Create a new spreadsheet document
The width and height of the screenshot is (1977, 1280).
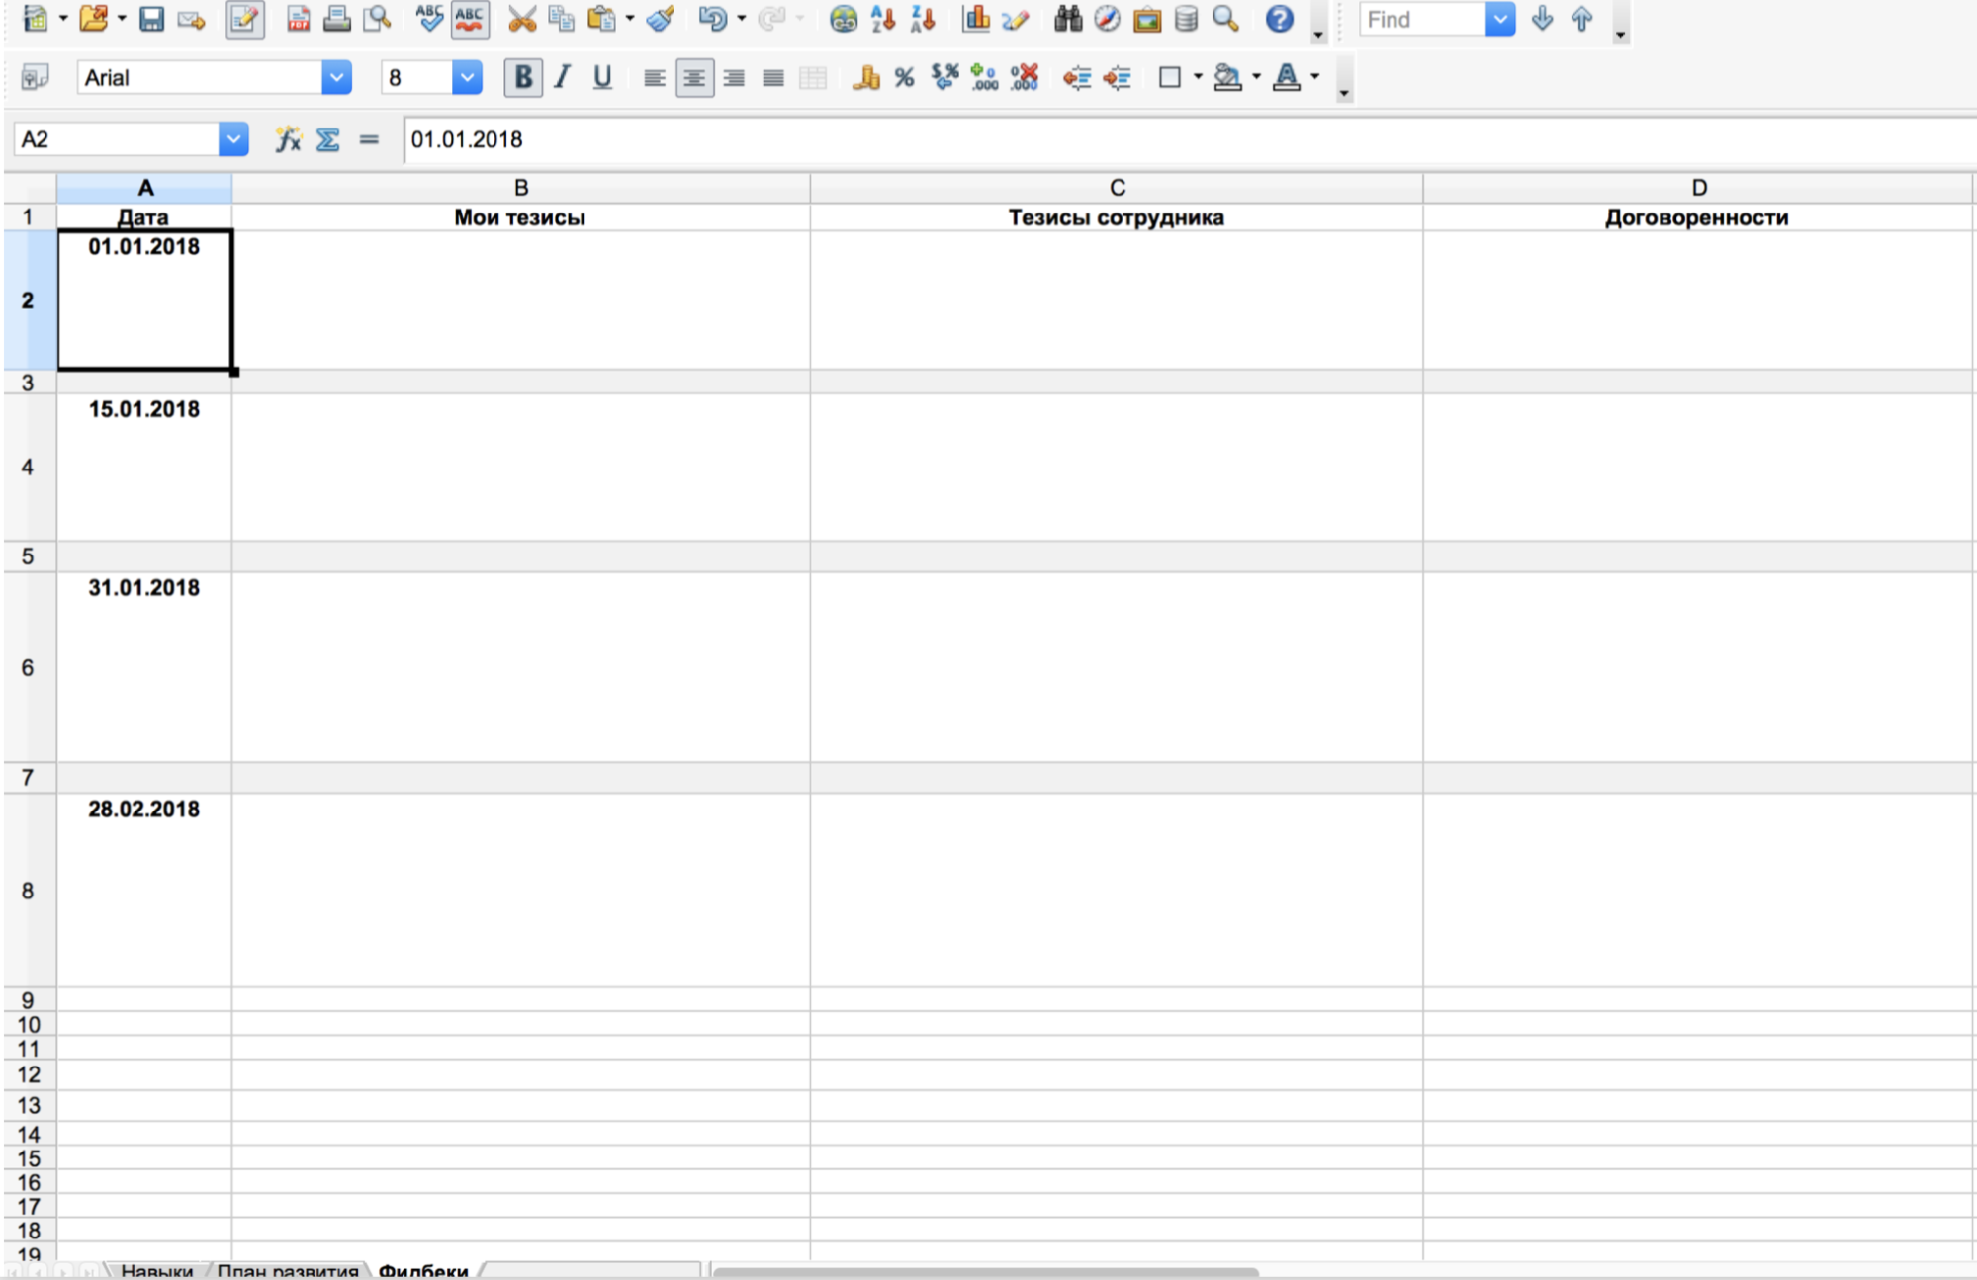(36, 19)
